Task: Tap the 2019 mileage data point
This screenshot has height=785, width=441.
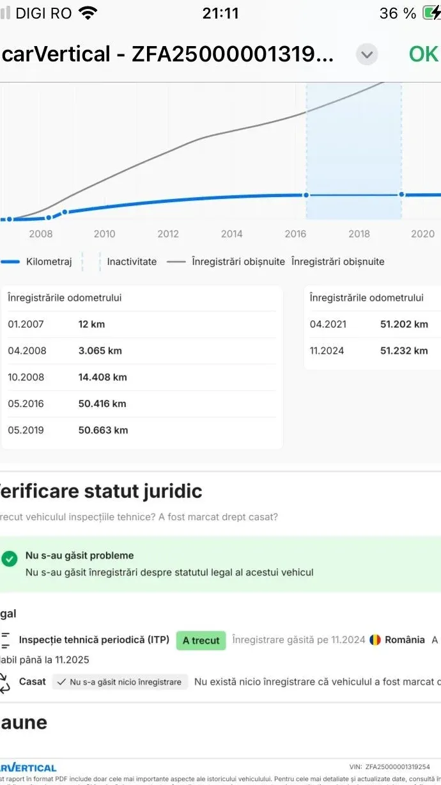Action: pyautogui.click(x=401, y=194)
